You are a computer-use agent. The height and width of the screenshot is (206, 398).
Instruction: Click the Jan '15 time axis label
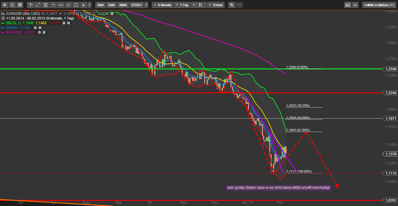coord(247,202)
